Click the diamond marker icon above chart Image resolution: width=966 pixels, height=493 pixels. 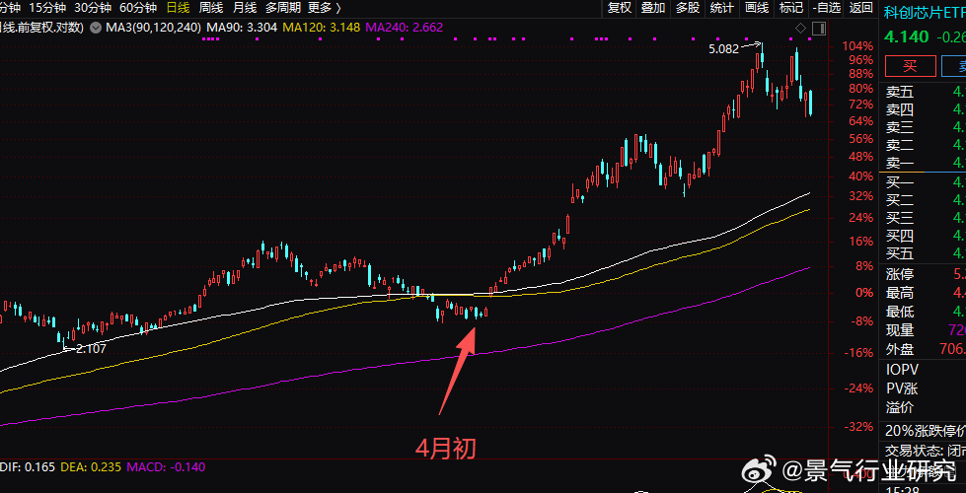(801, 28)
